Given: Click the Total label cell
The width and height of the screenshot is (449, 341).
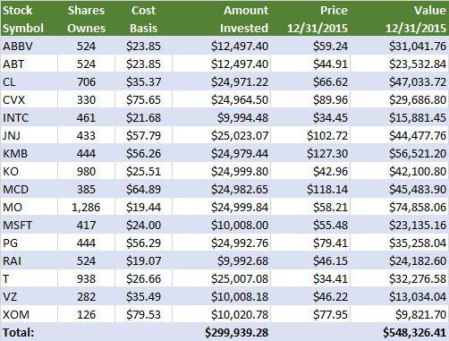Looking at the screenshot, I should pos(29,332).
